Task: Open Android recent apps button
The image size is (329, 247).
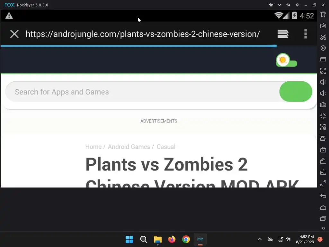Action: point(323,219)
